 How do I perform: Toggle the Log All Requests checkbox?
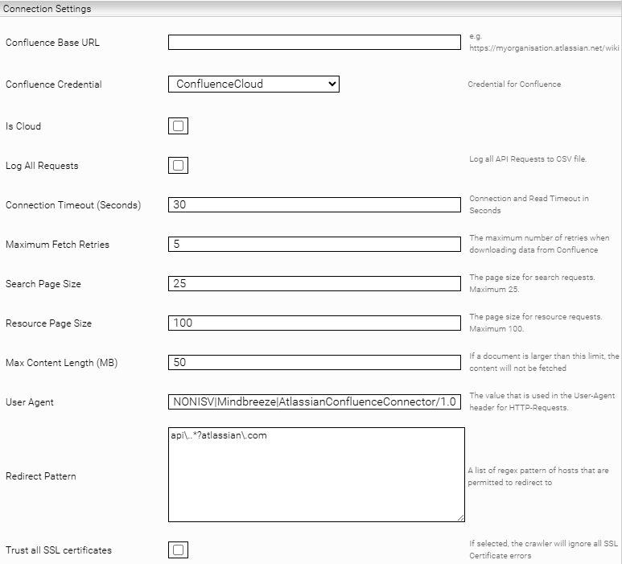(x=178, y=166)
